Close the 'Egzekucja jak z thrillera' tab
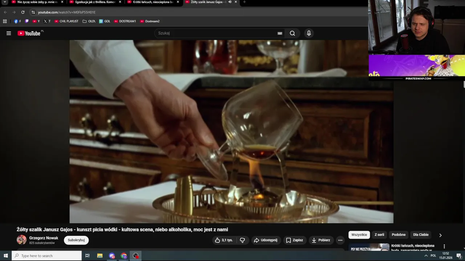 coord(120,2)
